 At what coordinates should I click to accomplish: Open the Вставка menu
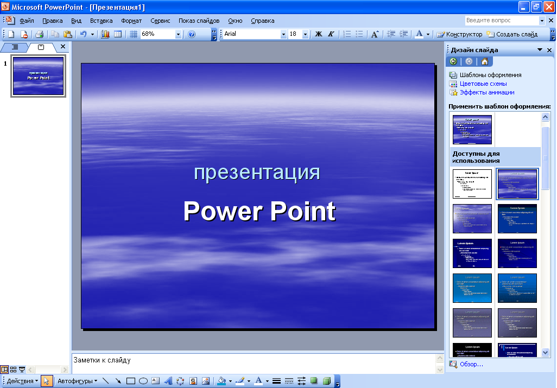[101, 21]
